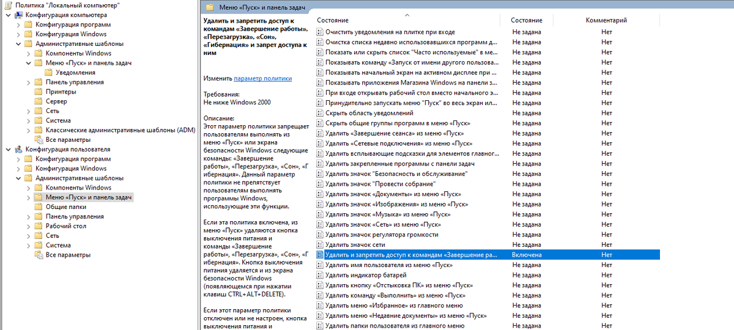Click policy icon for «Скрыть область уведомлений»
734x330 pixels.
(319, 113)
